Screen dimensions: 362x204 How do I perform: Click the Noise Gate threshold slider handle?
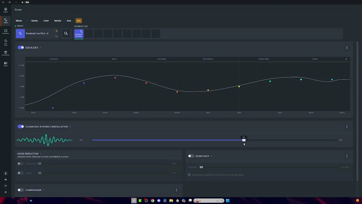(x=201, y=167)
